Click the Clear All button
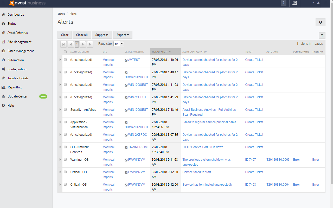333x208 pixels. tap(81, 35)
